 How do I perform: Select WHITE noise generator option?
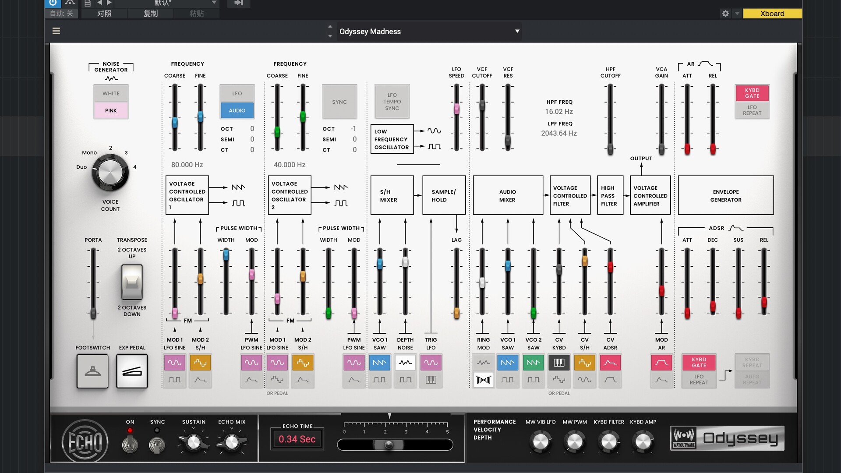click(x=111, y=93)
